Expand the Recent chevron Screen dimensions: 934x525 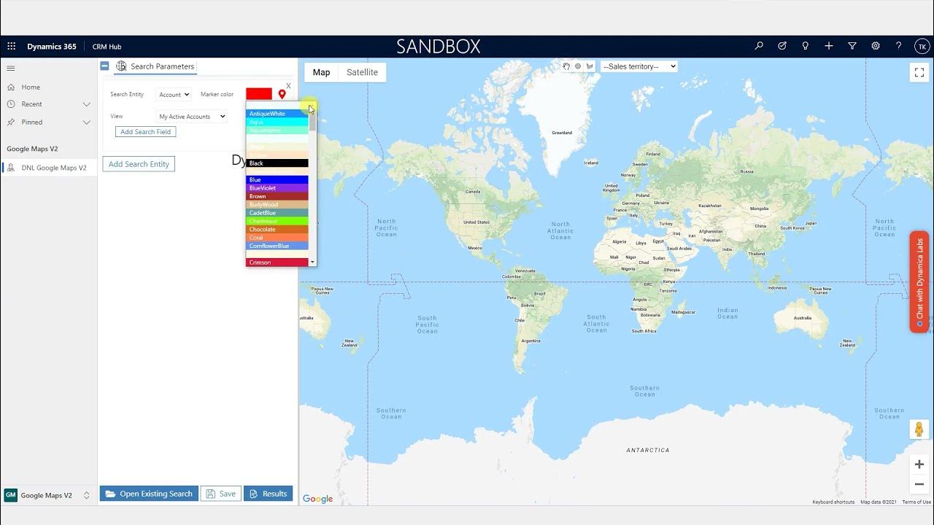pos(86,104)
